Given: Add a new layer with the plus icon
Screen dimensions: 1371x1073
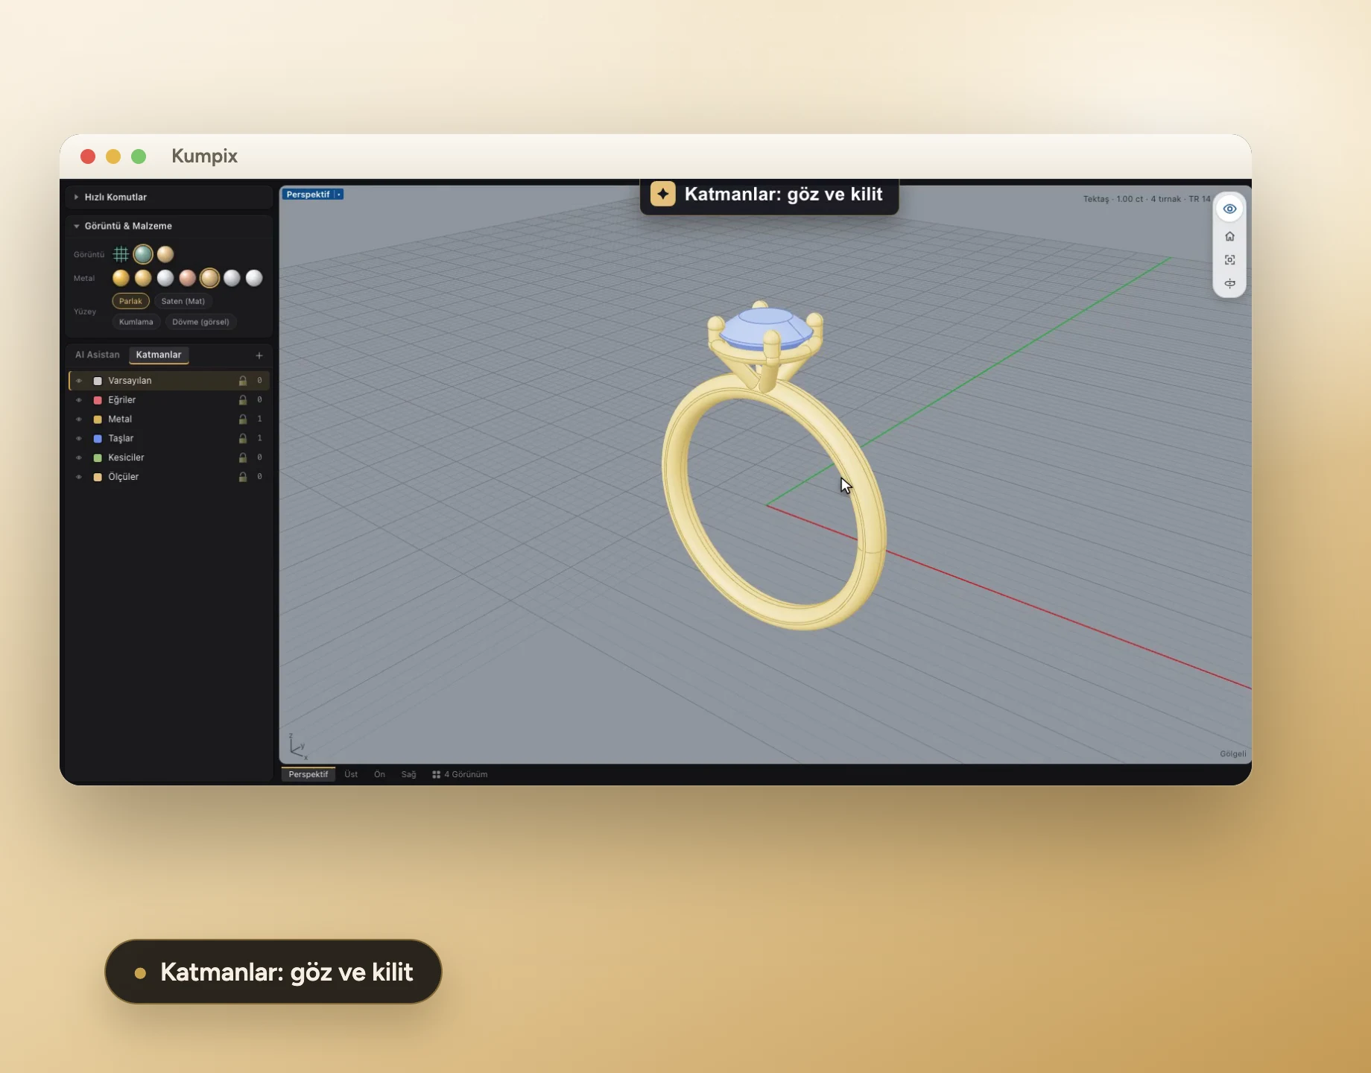Looking at the screenshot, I should tap(259, 355).
